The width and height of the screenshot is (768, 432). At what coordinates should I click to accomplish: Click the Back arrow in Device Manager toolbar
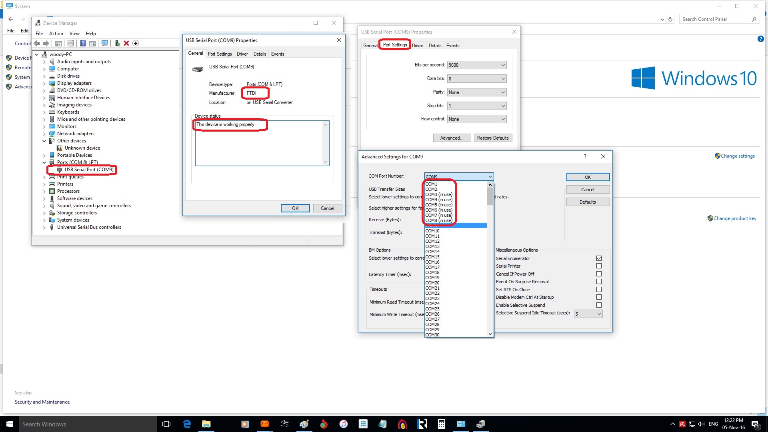37,43
